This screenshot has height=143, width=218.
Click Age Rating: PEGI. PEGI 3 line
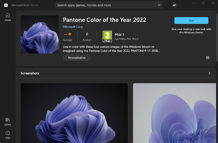tap(126, 39)
